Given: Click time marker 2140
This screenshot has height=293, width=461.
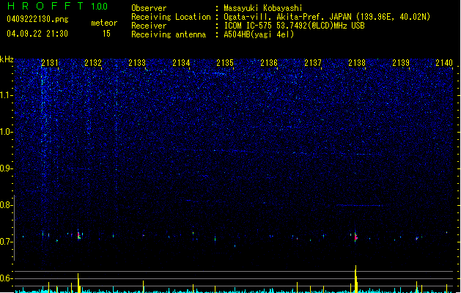Looking at the screenshot, I should [x=444, y=63].
